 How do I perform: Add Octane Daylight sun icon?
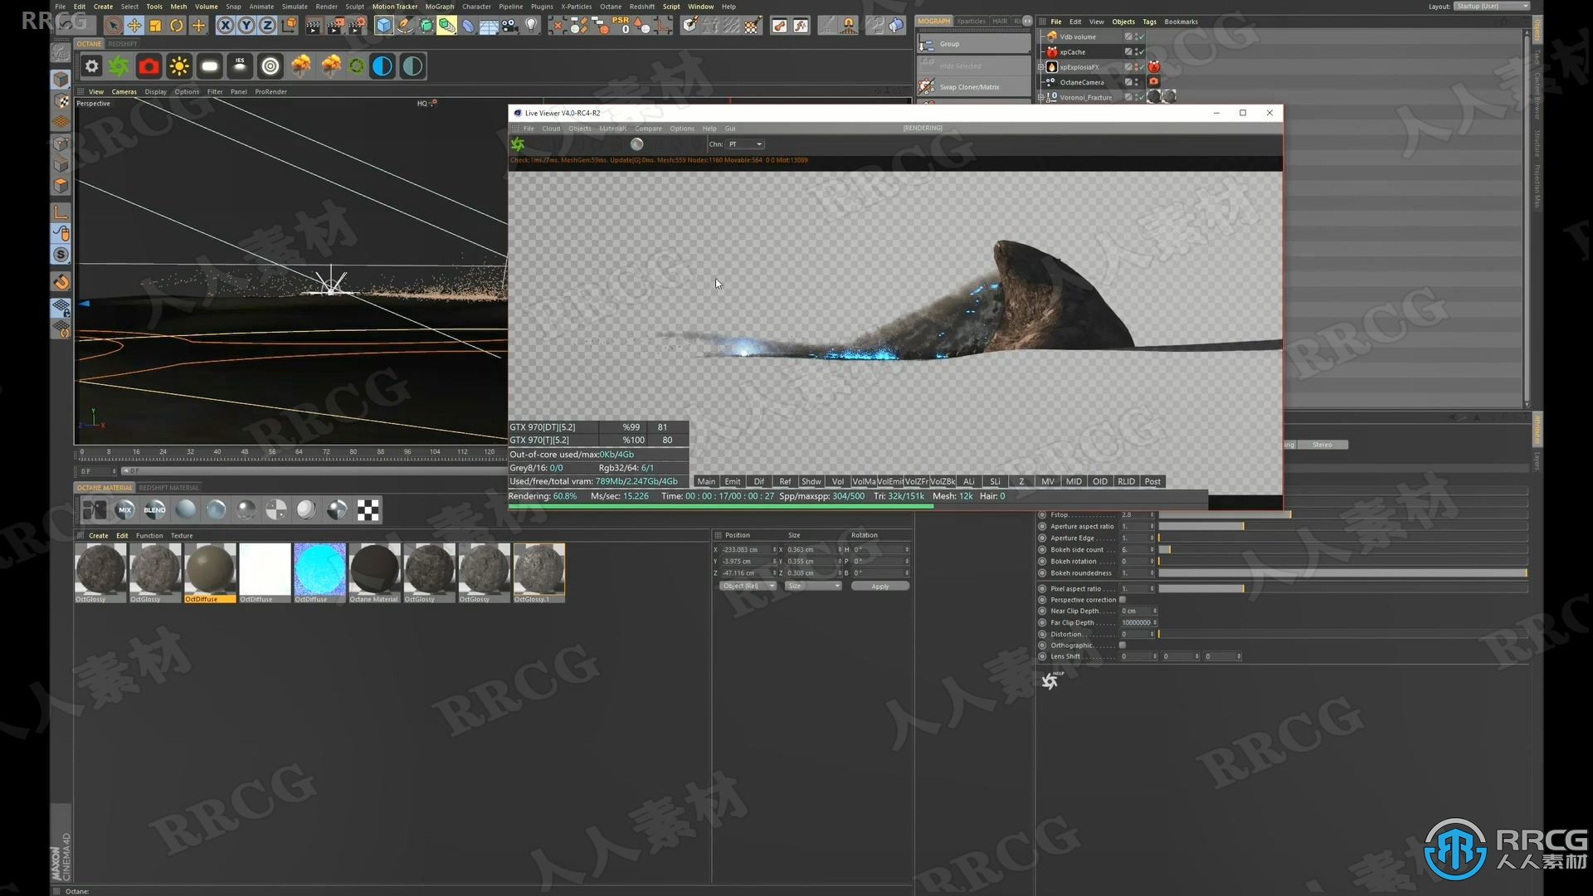(179, 66)
